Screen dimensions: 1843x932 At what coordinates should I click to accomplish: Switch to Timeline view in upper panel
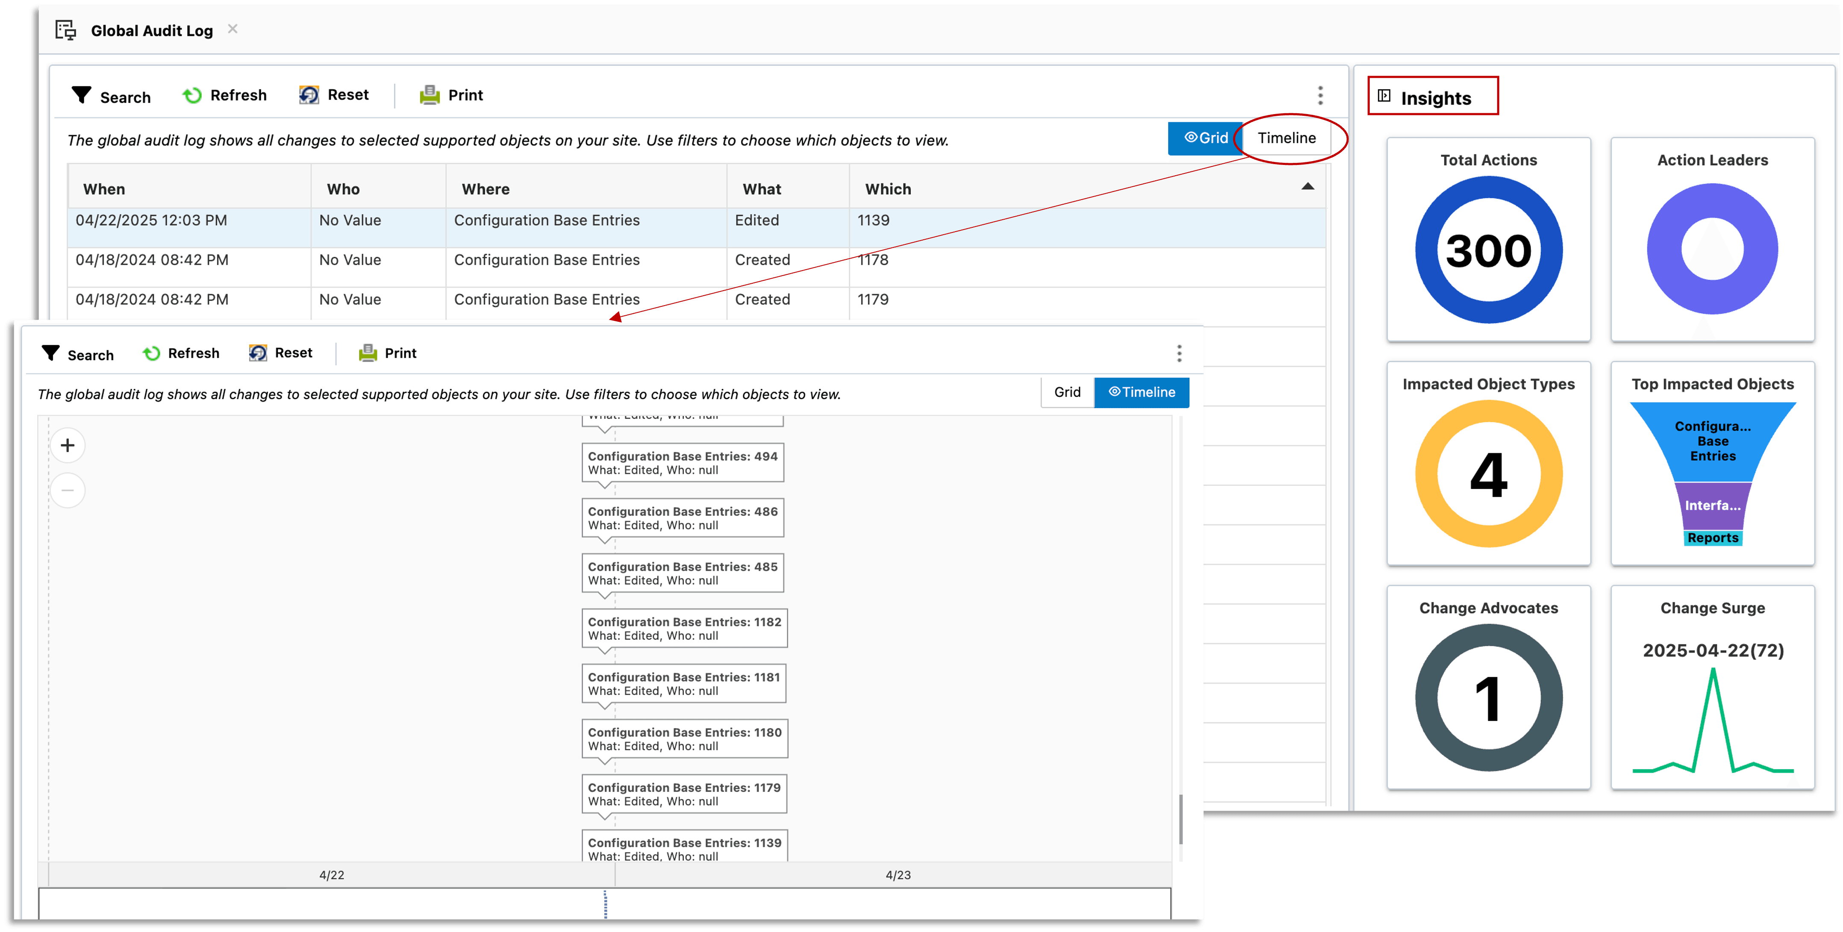point(1287,138)
